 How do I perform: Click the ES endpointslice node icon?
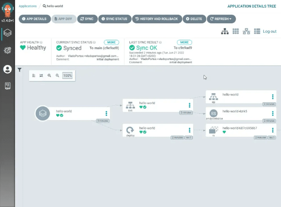coord(213,113)
